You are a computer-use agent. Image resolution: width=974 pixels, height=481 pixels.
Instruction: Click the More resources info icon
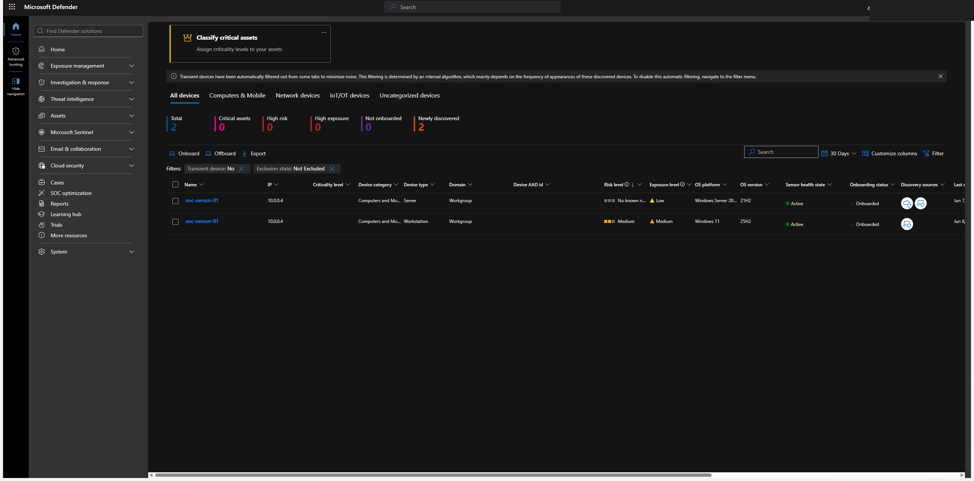click(x=42, y=235)
